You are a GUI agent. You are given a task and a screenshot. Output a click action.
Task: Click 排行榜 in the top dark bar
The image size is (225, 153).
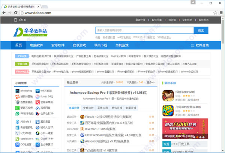point(172,20)
